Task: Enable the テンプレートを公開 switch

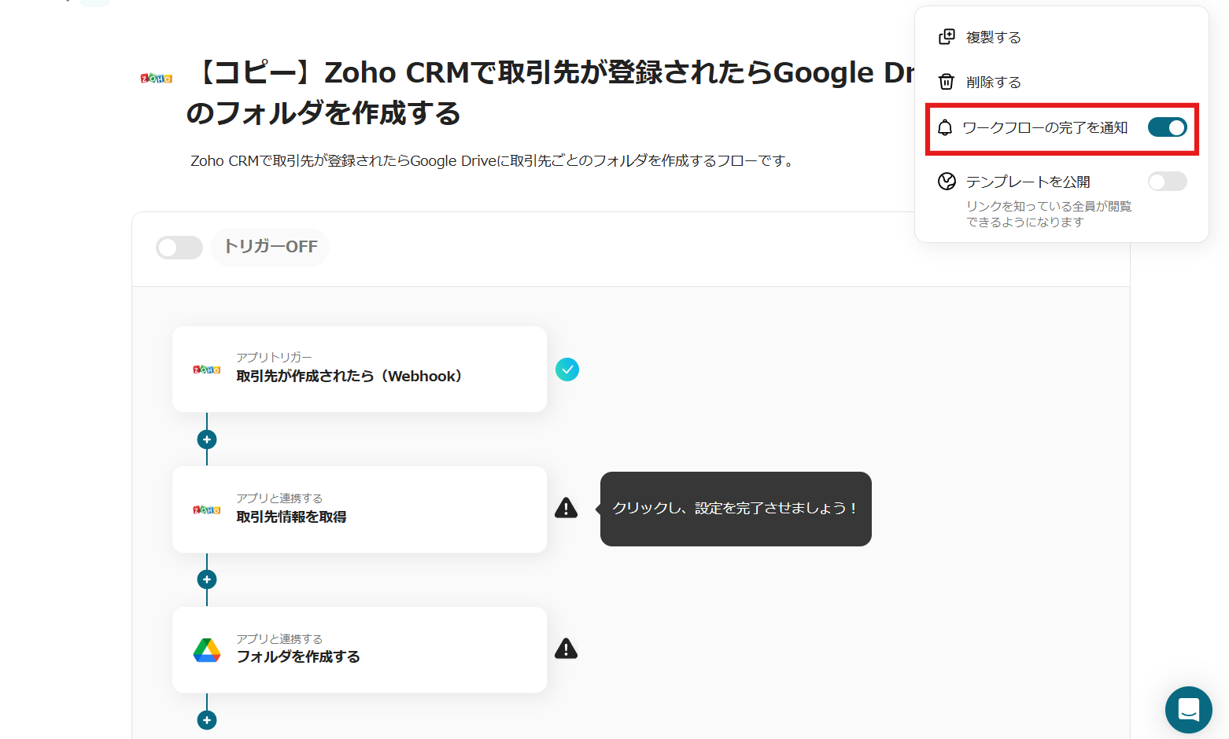Action: 1168,182
